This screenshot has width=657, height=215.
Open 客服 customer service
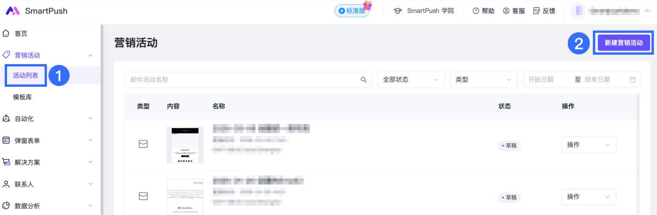pyautogui.click(x=514, y=11)
